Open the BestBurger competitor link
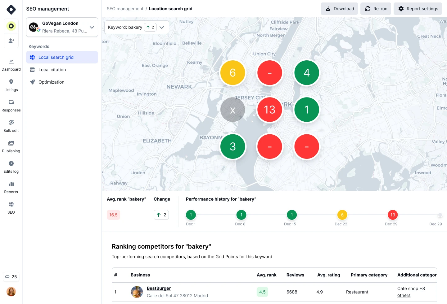The height and width of the screenshot is (304, 447). pyautogui.click(x=159, y=288)
